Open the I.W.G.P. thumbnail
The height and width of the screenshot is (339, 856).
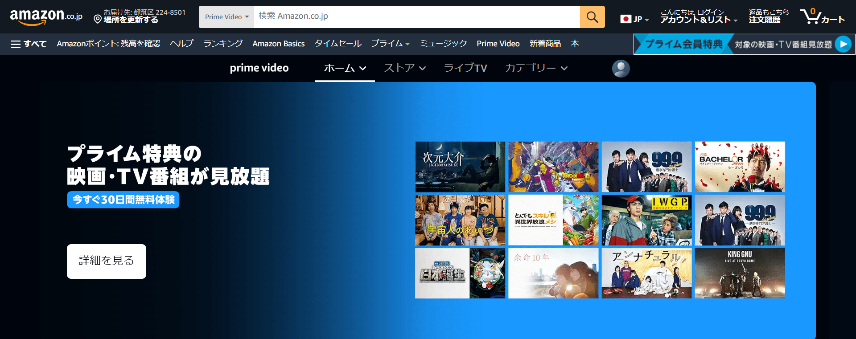[x=646, y=220]
